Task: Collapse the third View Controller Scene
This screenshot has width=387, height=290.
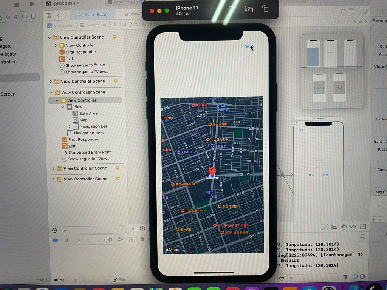Action: (x=51, y=93)
